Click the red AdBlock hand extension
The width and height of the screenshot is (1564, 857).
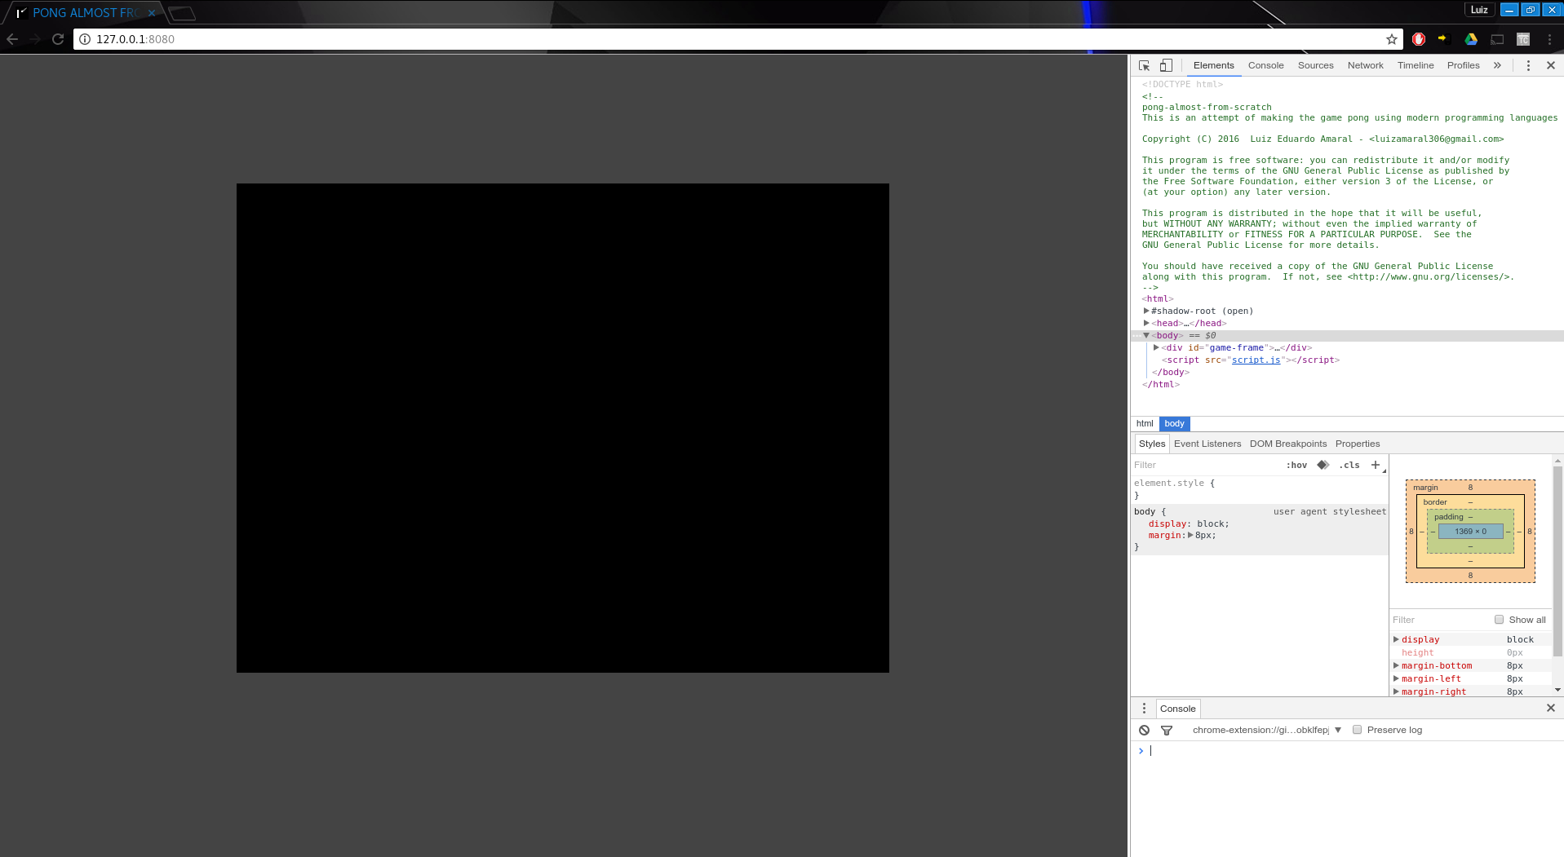coord(1419,39)
